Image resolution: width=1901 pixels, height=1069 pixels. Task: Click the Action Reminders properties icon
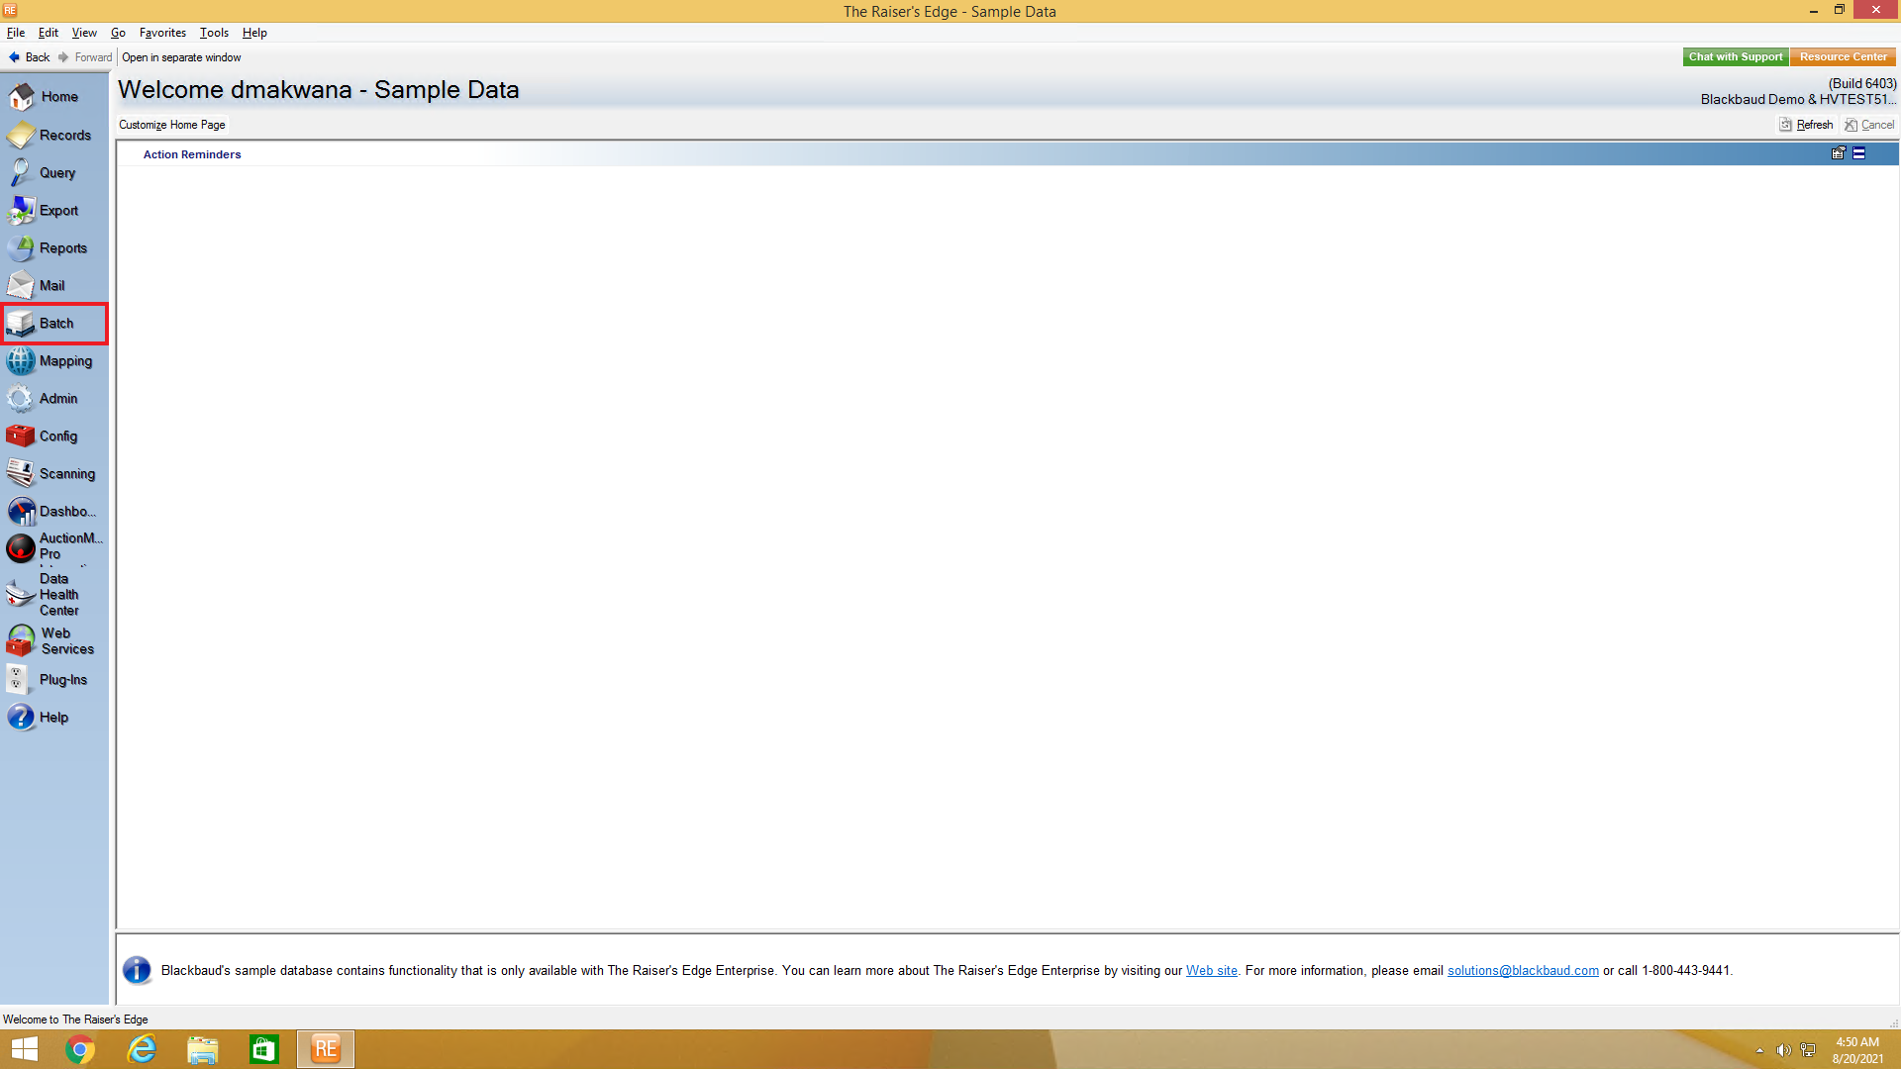[x=1839, y=153]
